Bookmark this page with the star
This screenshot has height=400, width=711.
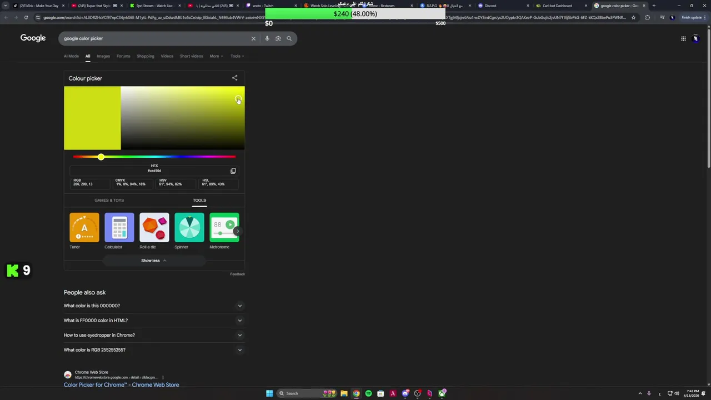[633, 17]
